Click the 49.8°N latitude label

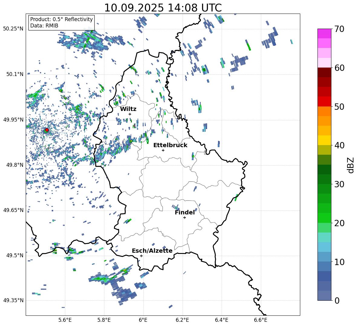(x=15, y=165)
